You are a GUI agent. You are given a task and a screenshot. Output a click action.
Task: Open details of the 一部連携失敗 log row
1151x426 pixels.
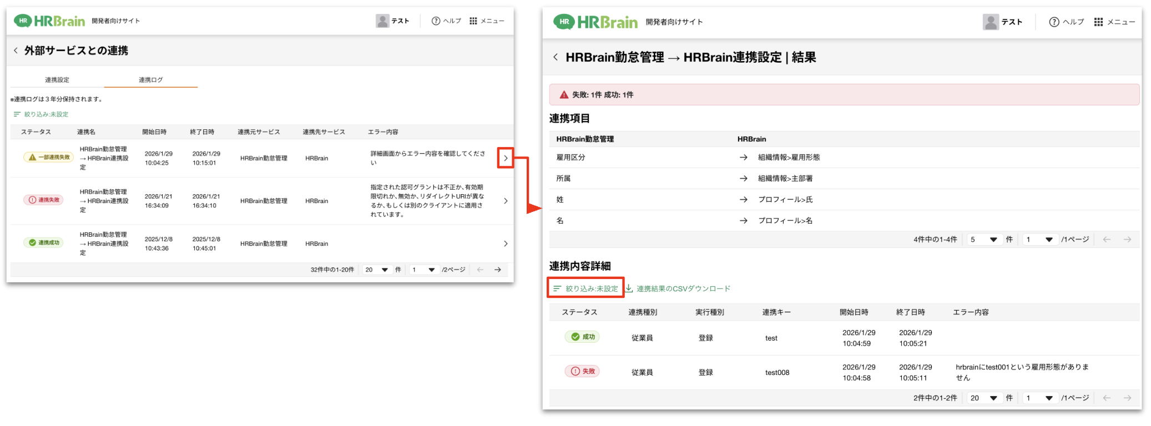[505, 158]
